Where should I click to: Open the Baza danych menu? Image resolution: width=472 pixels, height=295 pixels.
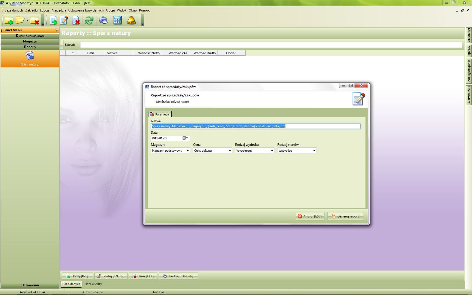[14, 10]
